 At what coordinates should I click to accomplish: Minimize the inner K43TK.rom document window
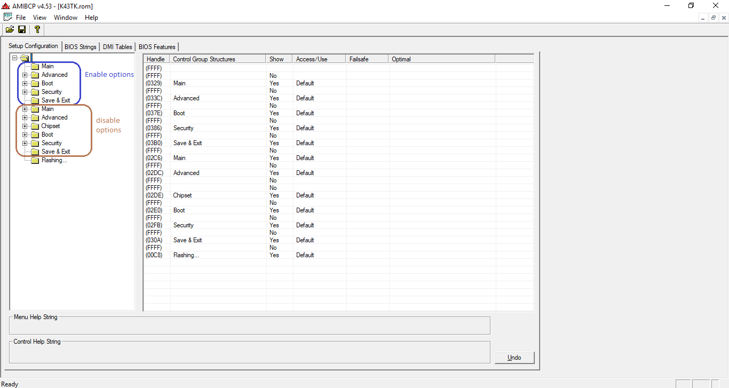point(703,18)
